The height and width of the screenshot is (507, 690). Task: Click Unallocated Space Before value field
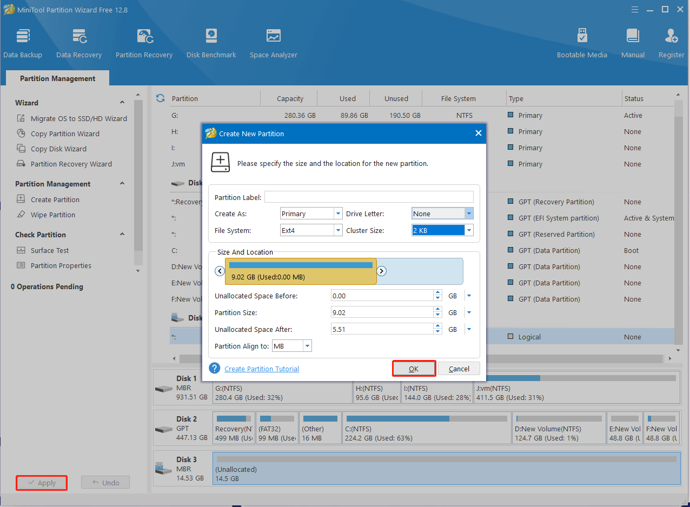coord(382,296)
